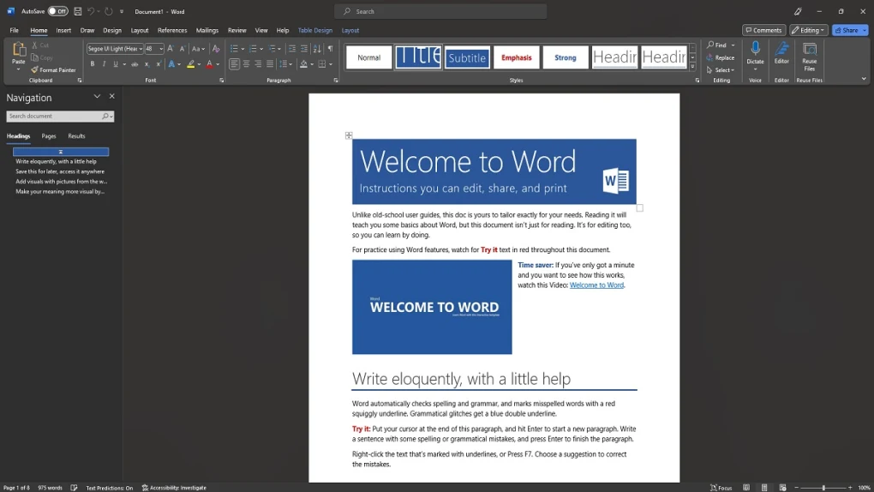Open the font name dropdown
The width and height of the screenshot is (874, 492).
(115, 49)
